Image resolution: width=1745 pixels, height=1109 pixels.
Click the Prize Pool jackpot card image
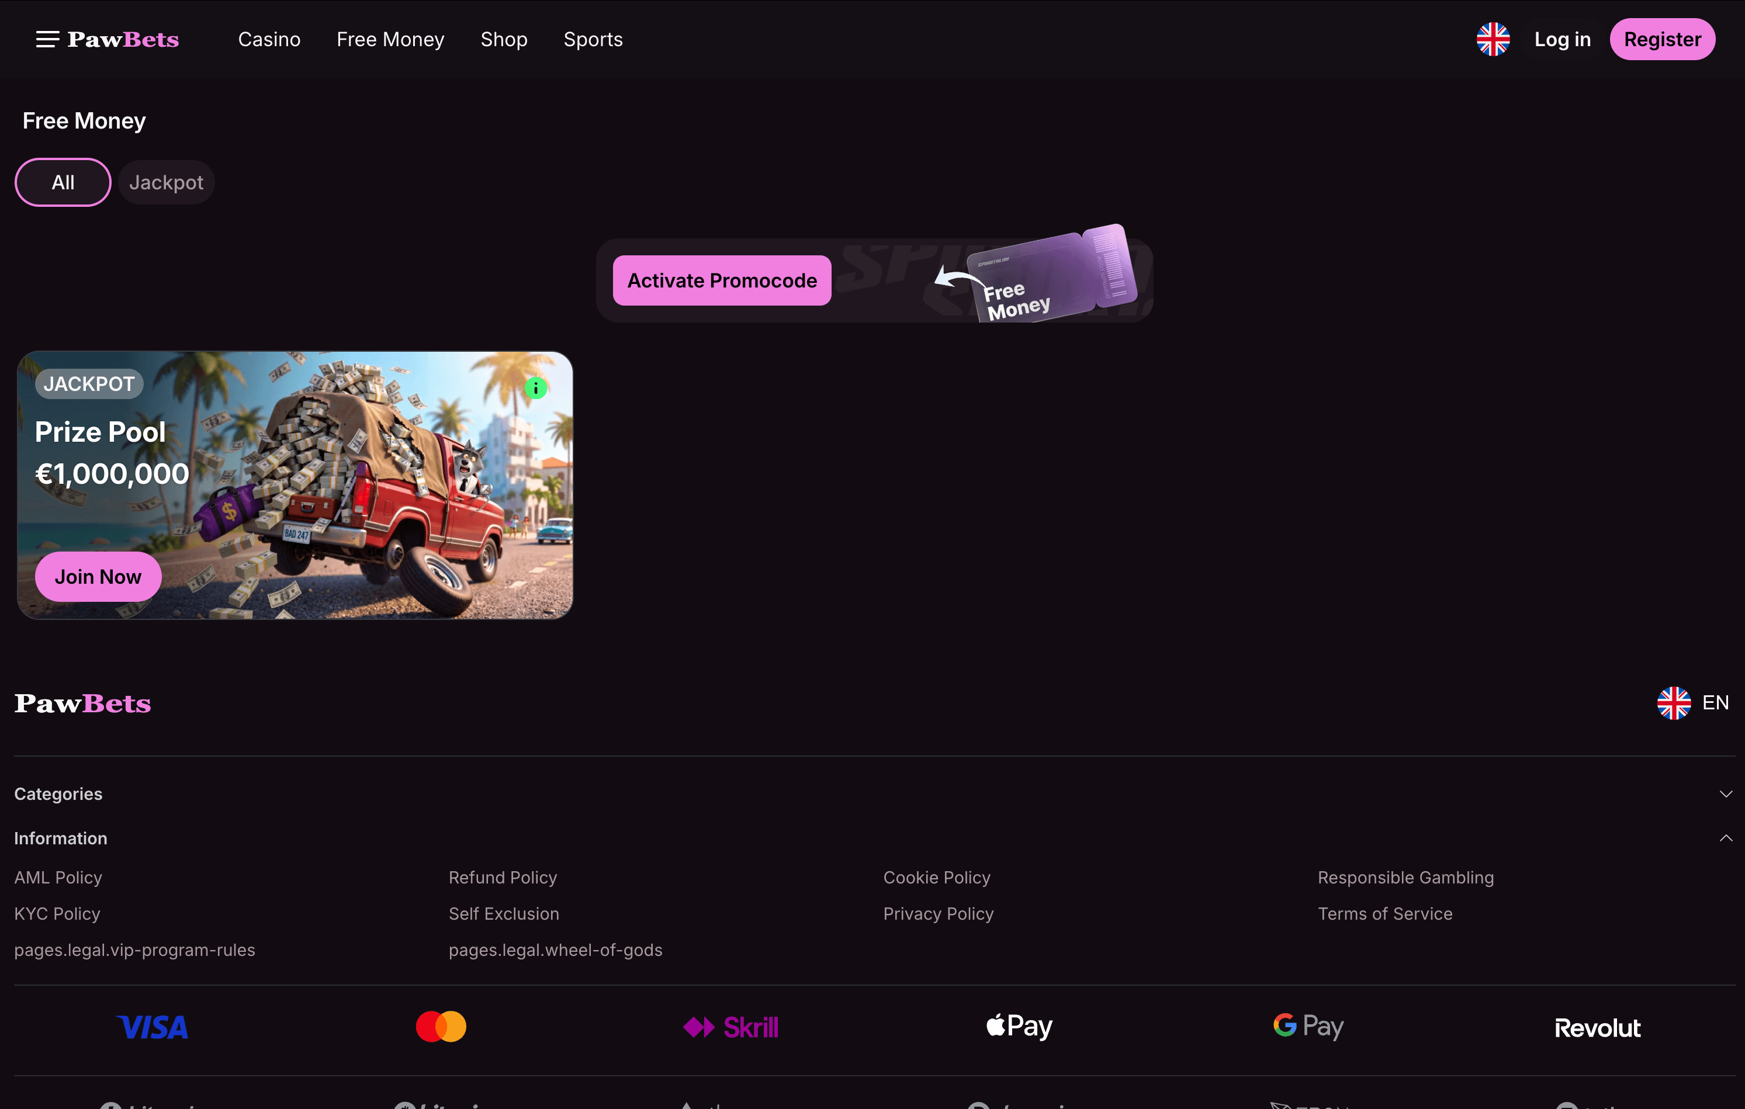295,486
